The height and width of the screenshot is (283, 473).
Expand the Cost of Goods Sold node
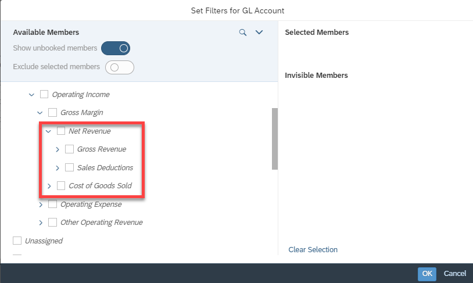[49, 186]
